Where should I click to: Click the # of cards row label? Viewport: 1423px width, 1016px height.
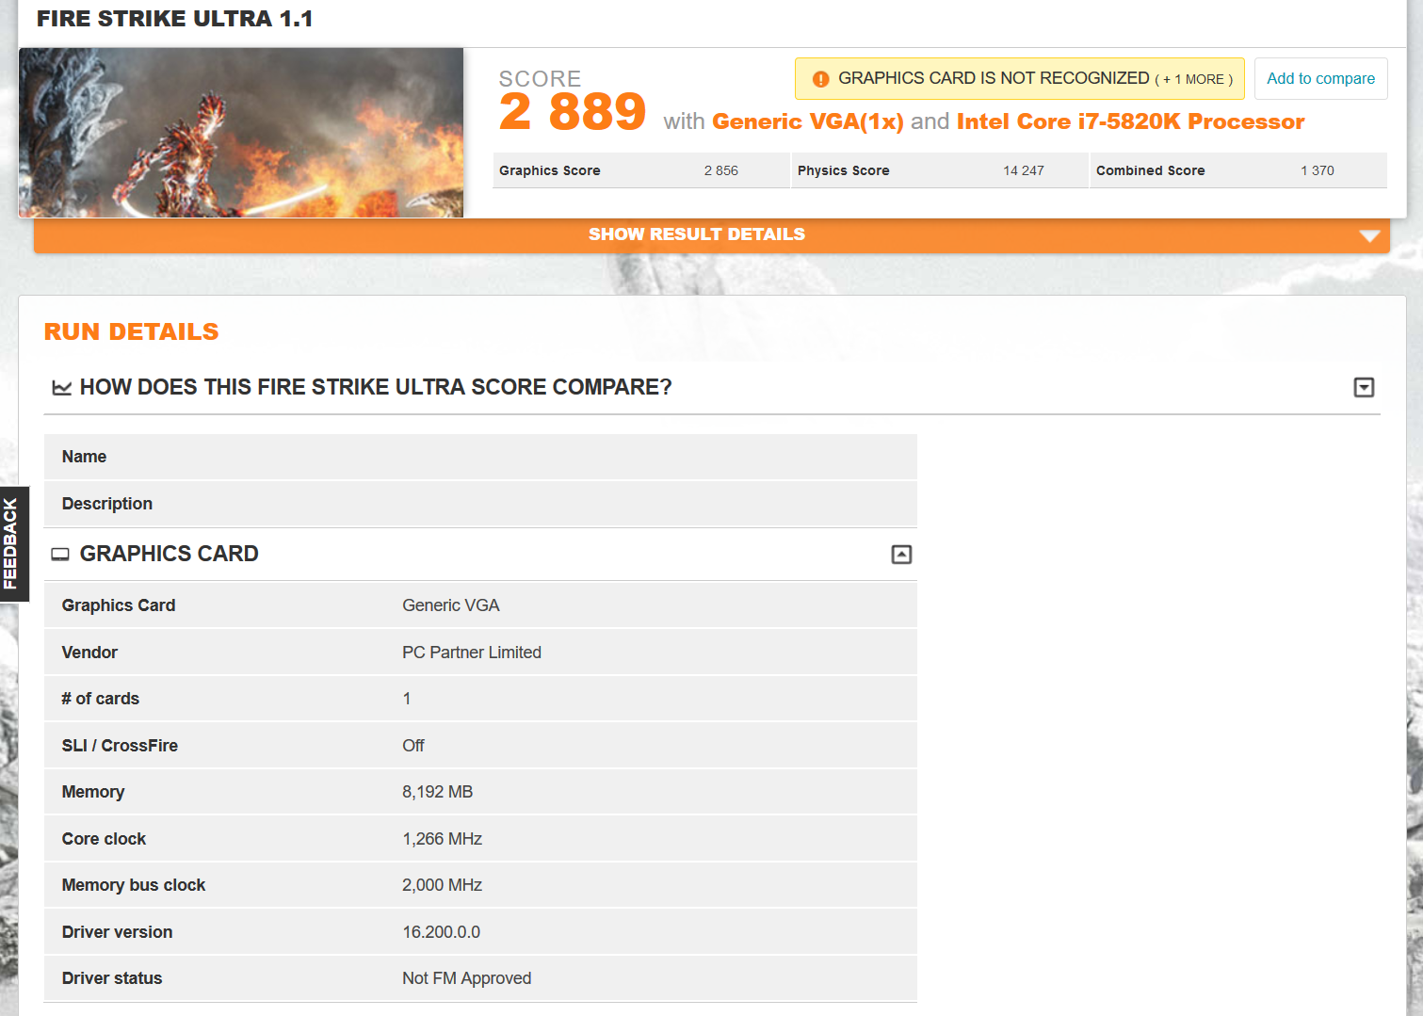(x=100, y=699)
